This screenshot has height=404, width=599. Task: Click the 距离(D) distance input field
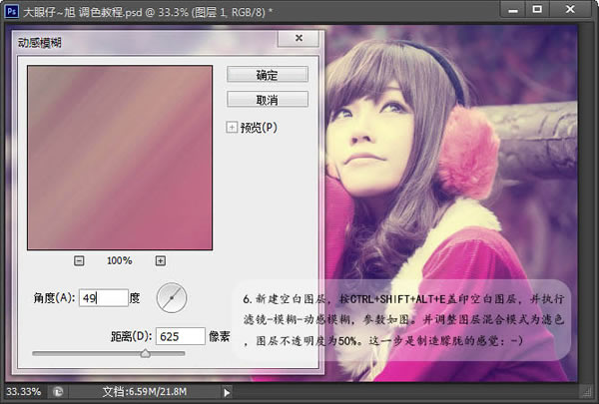click(181, 336)
